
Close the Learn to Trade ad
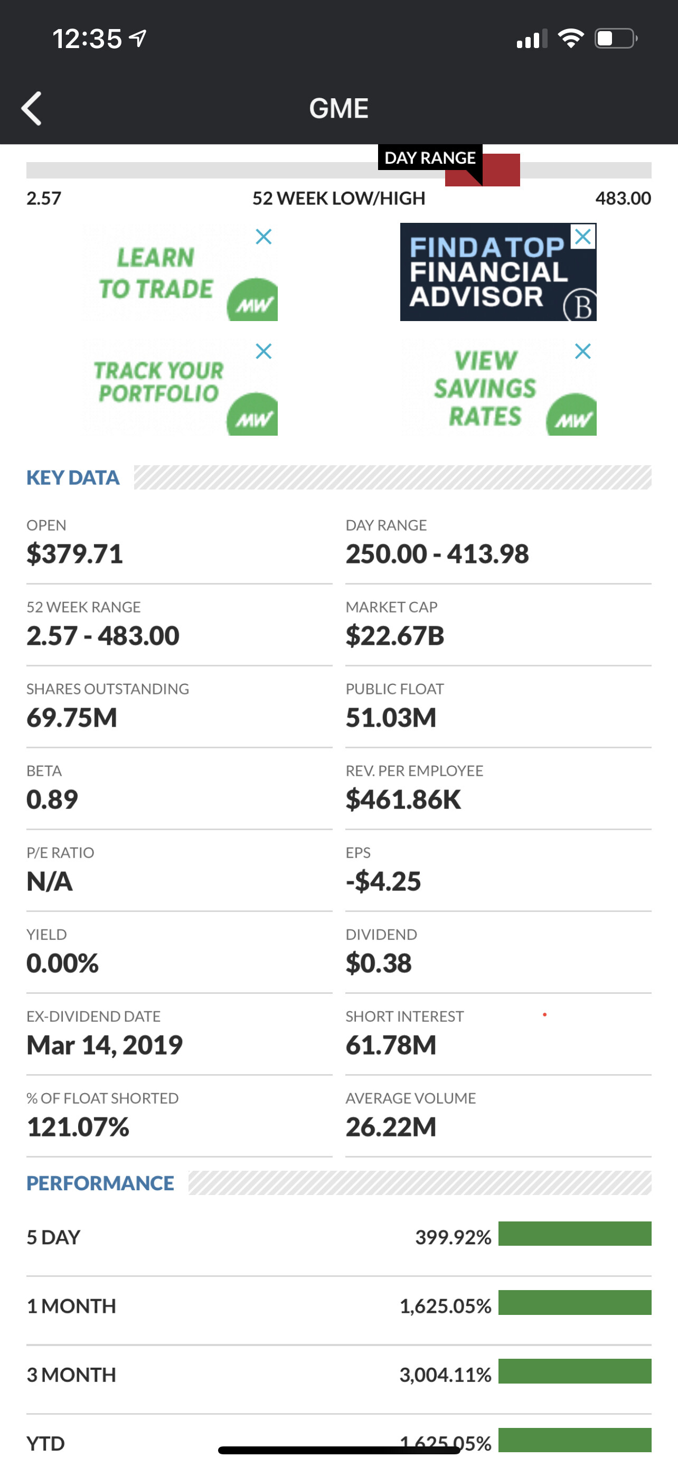(263, 237)
